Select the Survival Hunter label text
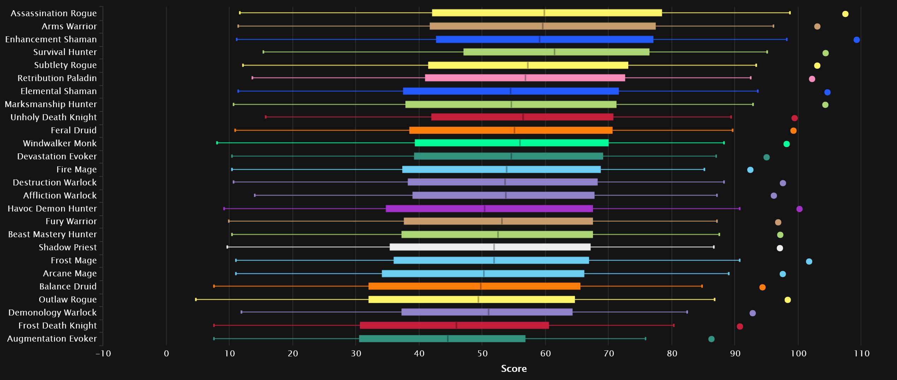Screen dimensions: 897x380 click(65, 52)
